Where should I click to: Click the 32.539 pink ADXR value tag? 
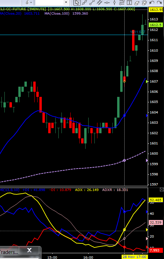pyautogui.click(x=156, y=222)
